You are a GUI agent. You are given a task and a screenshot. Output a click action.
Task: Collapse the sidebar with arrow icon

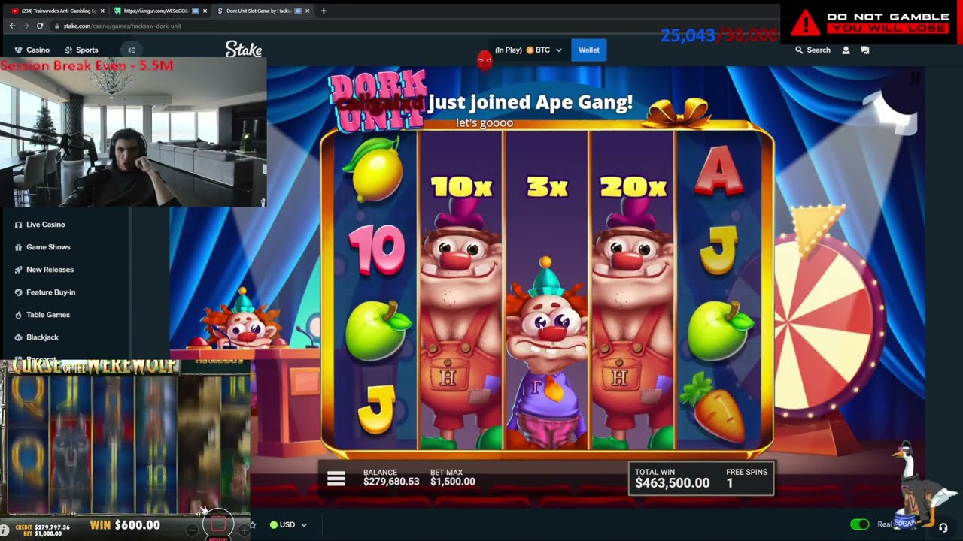tap(131, 50)
